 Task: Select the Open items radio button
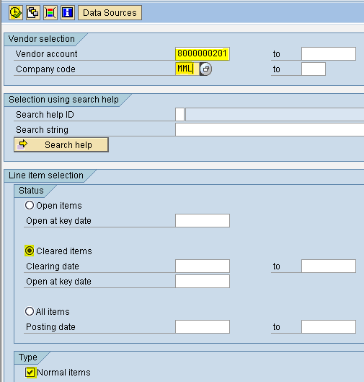point(30,205)
